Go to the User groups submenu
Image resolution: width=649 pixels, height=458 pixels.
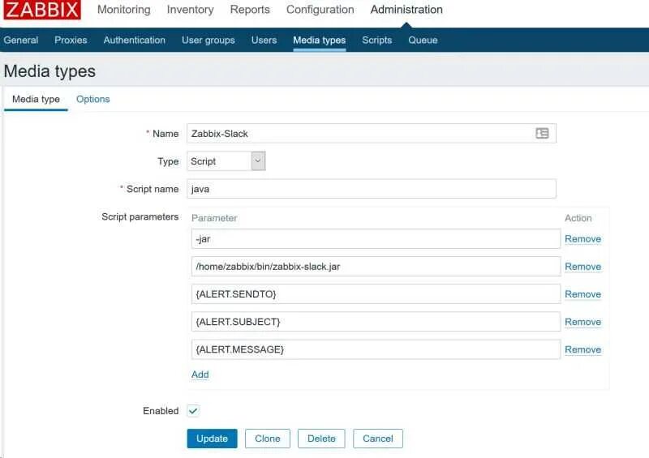coord(208,41)
